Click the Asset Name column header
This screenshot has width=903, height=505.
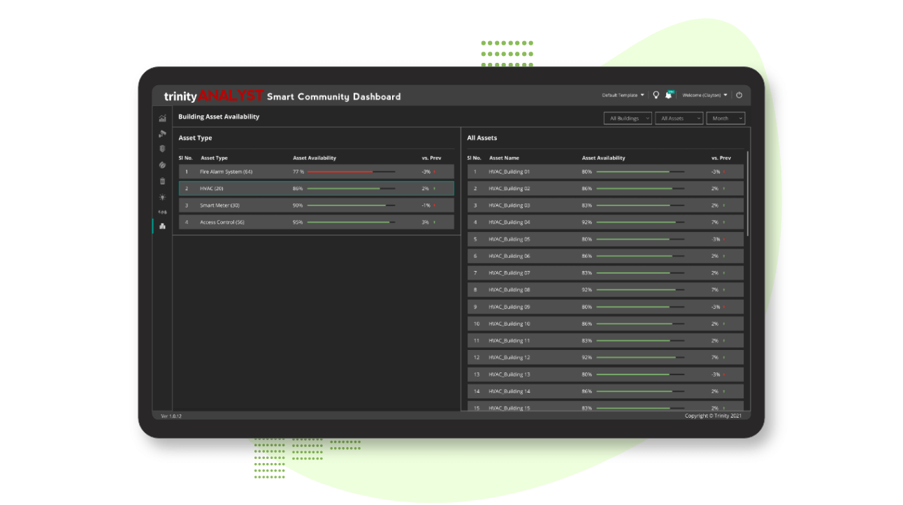(504, 158)
